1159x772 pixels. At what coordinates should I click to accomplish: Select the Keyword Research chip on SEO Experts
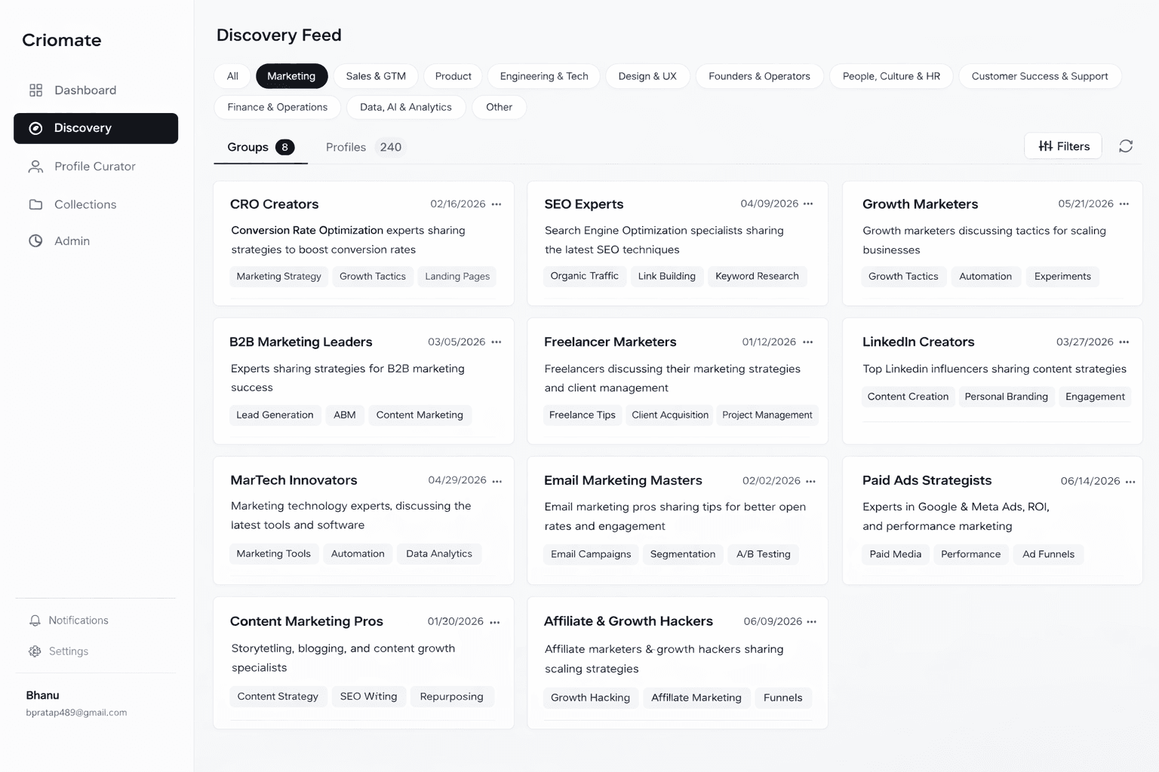pyautogui.click(x=757, y=276)
